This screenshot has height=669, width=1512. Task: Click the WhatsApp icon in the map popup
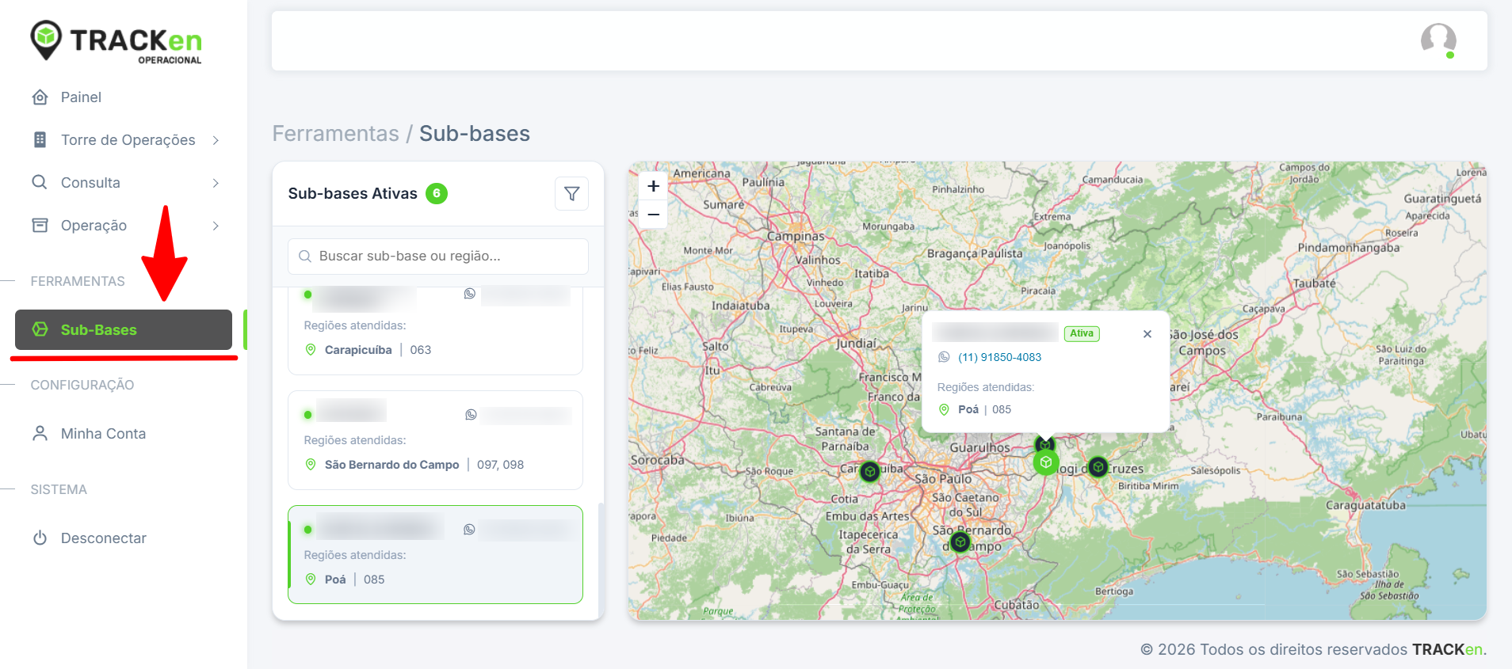pos(944,357)
